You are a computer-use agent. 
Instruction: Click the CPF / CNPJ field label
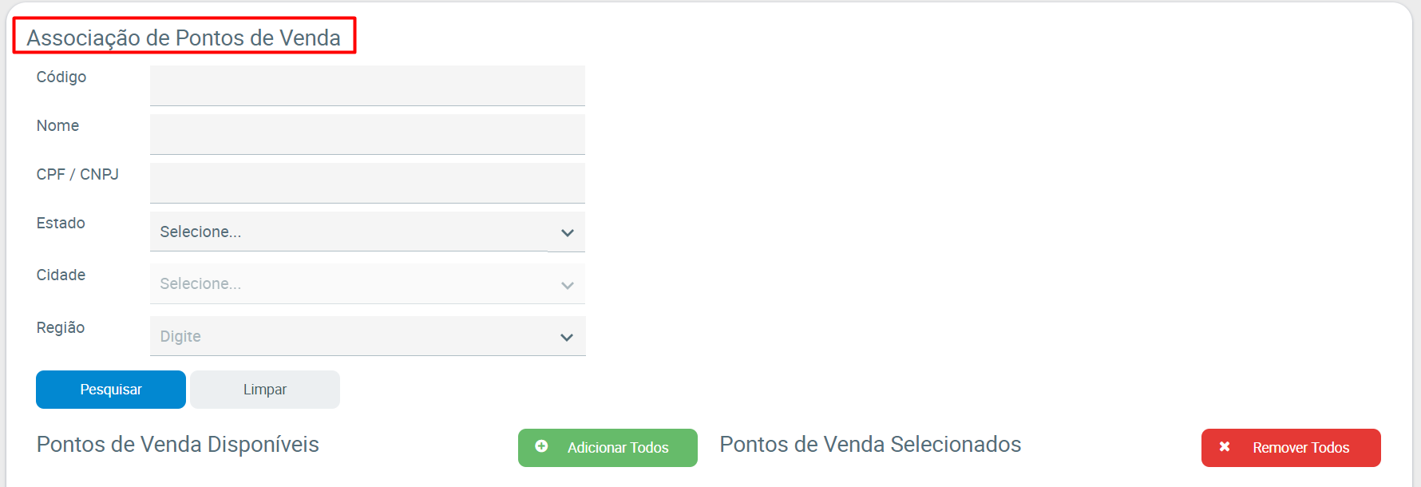click(x=77, y=174)
